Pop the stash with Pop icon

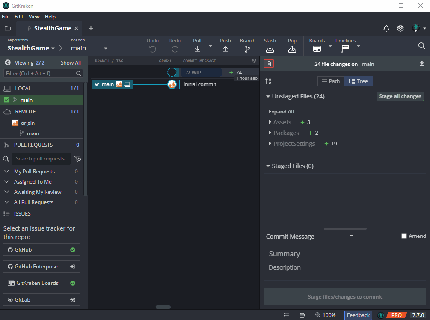coord(292,49)
